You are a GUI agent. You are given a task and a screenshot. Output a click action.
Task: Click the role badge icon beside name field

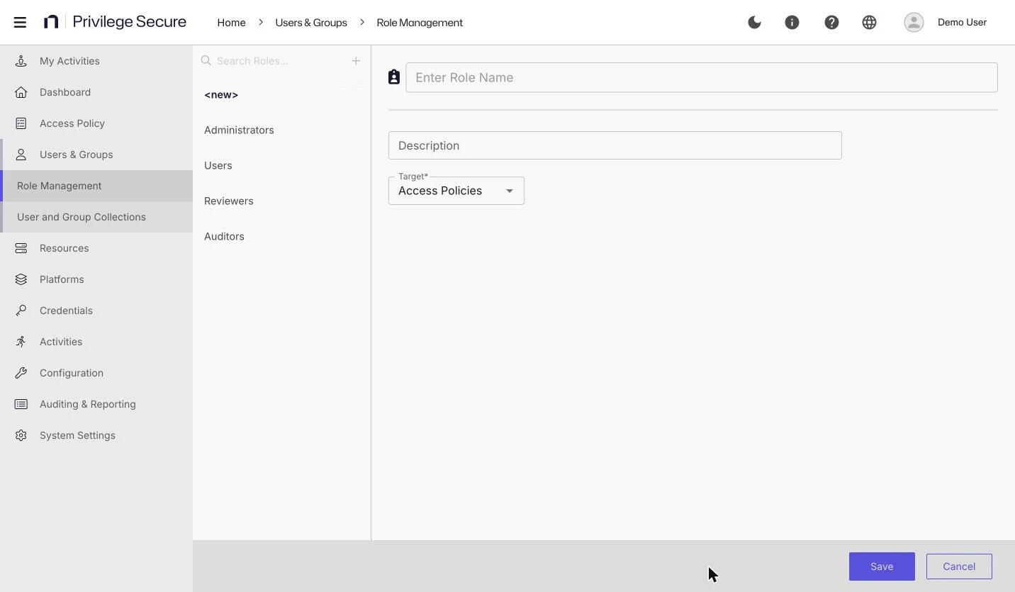394,77
